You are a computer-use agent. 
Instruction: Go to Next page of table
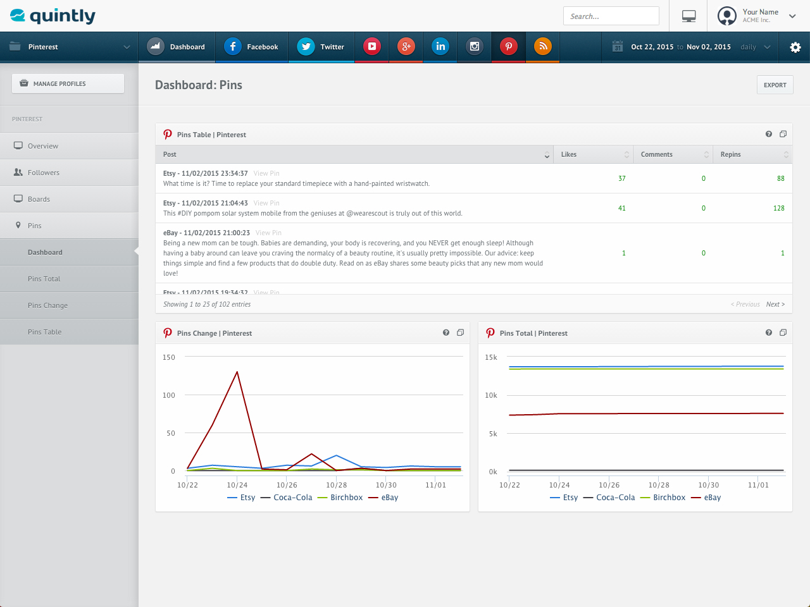(x=775, y=304)
